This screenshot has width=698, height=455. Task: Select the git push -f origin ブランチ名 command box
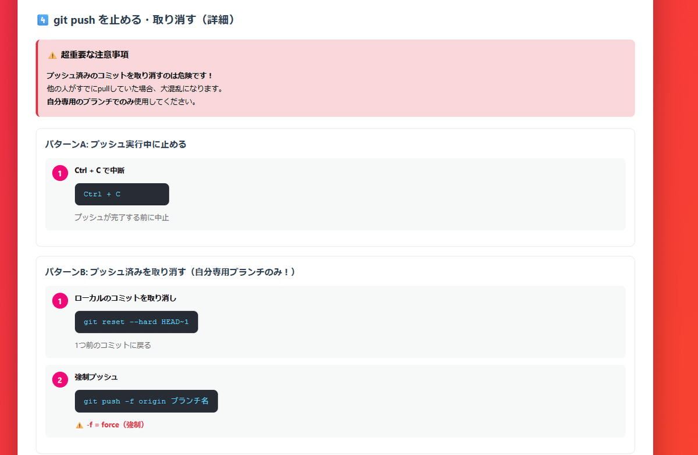tap(146, 401)
